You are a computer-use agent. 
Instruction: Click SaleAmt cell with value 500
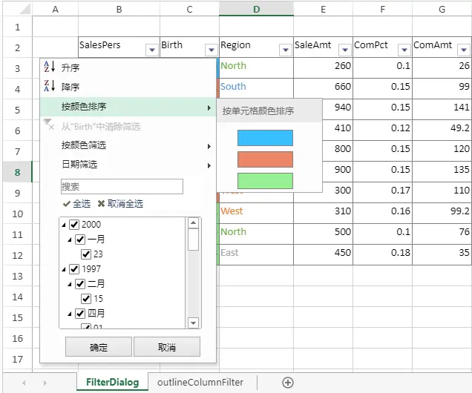pyautogui.click(x=323, y=232)
